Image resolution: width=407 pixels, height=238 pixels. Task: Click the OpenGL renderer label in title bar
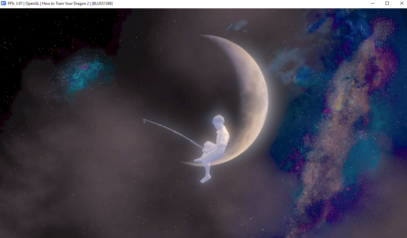(33, 4)
